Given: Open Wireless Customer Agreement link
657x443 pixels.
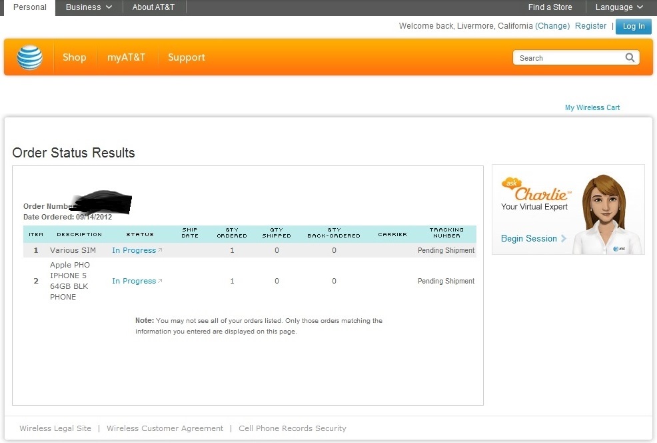Looking at the screenshot, I should pyautogui.click(x=165, y=428).
